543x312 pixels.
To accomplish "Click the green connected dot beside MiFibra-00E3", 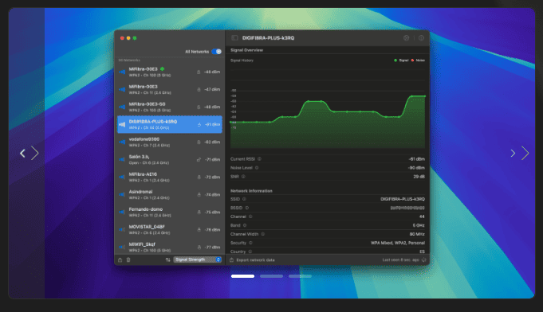I will click(x=162, y=69).
